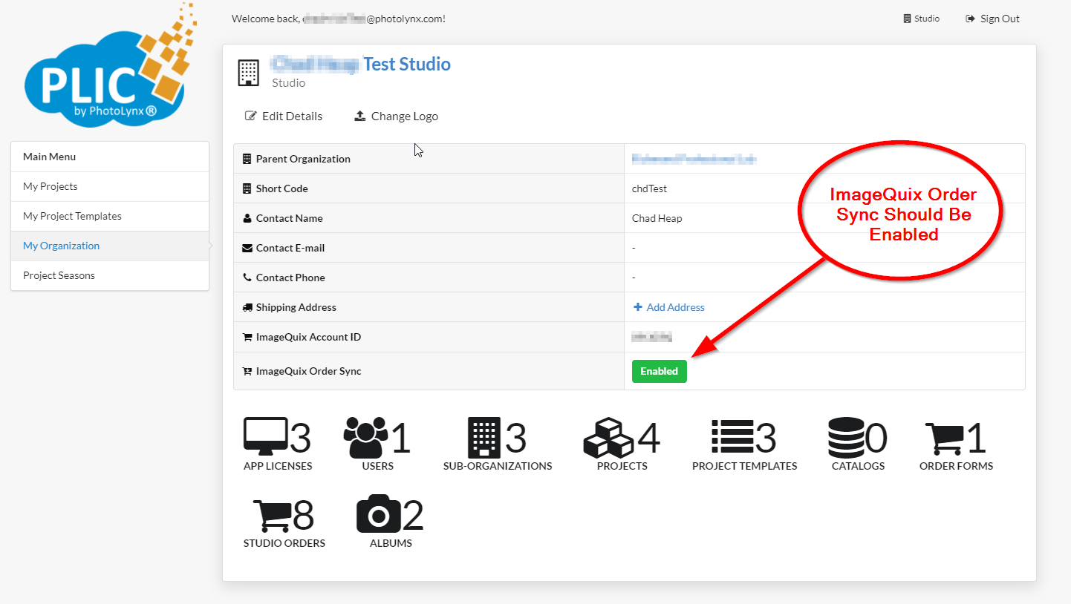The image size is (1071, 604).
Task: Open Sub-Organizations via building icon
Action: point(484,437)
